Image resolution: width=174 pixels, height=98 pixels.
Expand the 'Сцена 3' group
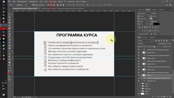click(x=141, y=84)
